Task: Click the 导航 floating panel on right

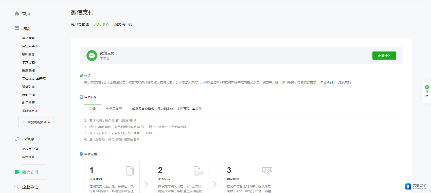Action: tap(427, 92)
